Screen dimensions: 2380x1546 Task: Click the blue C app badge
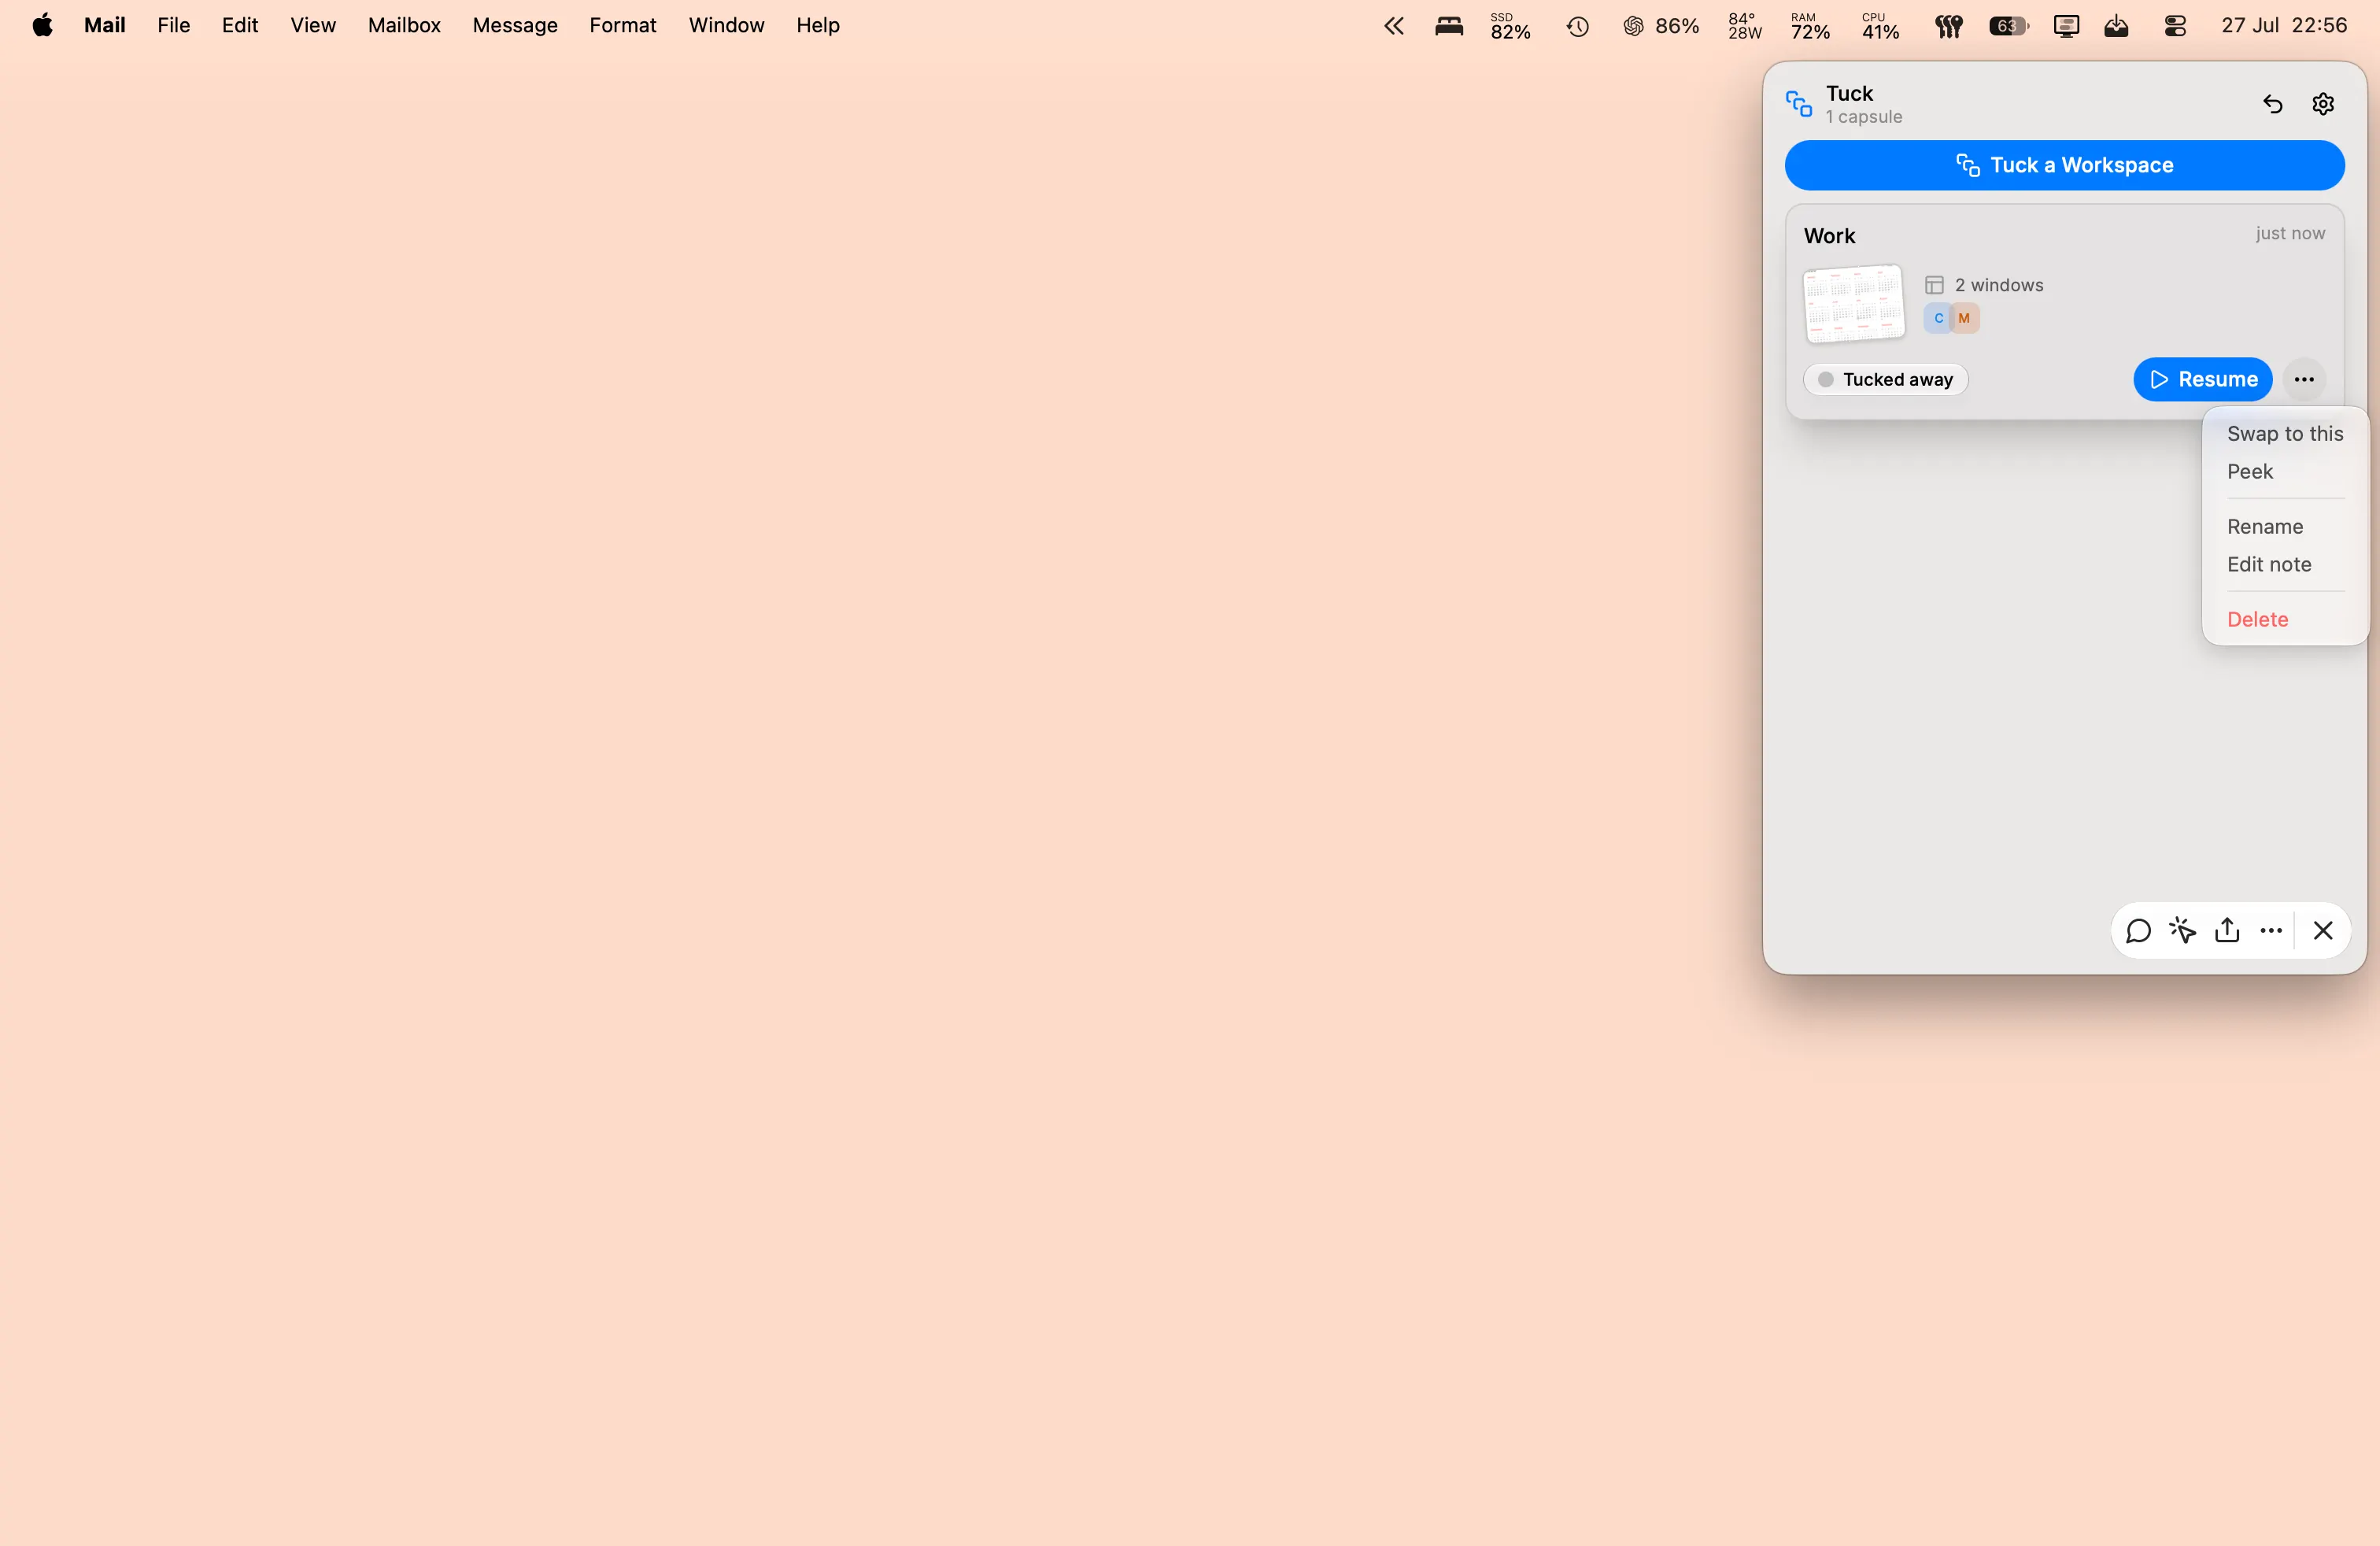point(1938,318)
